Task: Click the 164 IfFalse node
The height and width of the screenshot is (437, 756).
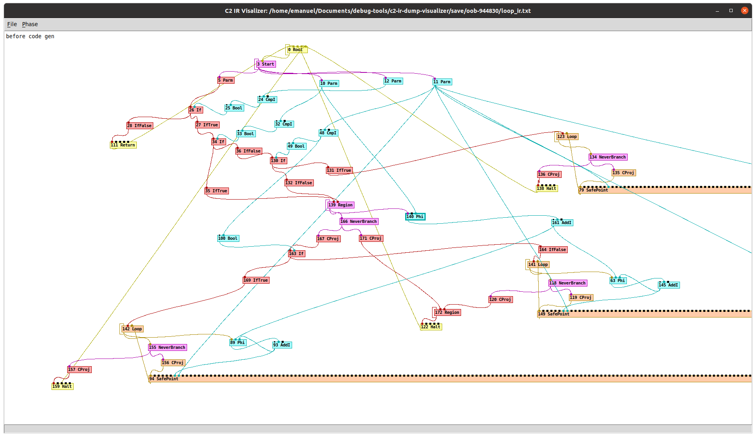Action: point(553,250)
